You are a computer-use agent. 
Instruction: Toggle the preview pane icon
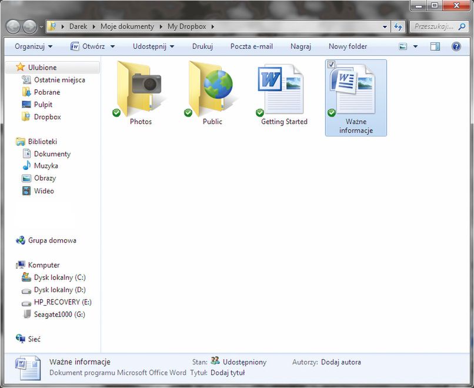(435, 46)
